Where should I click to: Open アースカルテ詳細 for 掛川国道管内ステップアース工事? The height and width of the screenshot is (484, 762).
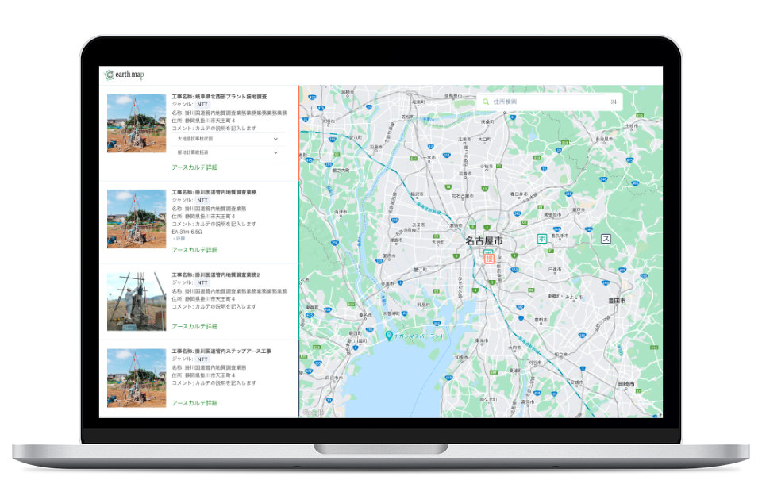click(194, 403)
